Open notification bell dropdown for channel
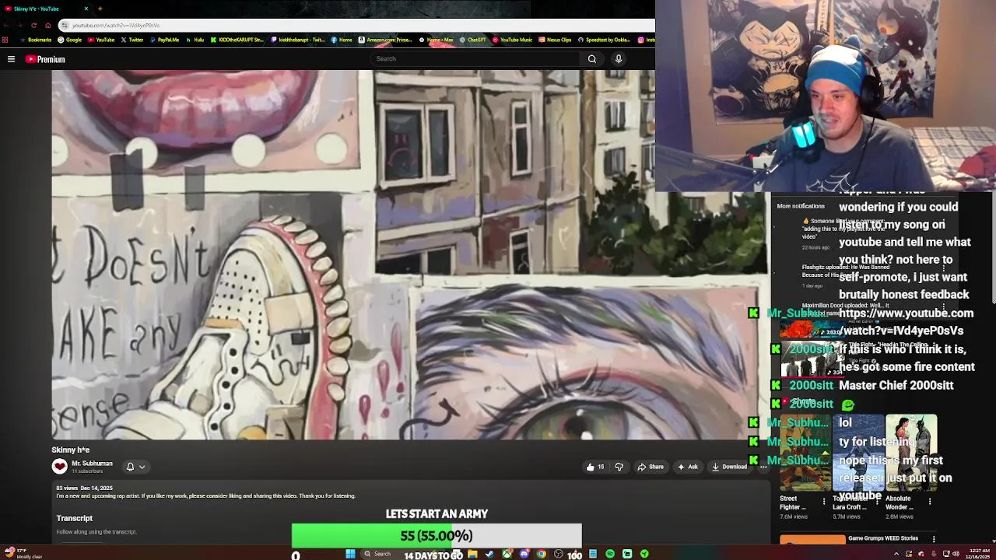The width and height of the screenshot is (996, 560). click(x=135, y=467)
